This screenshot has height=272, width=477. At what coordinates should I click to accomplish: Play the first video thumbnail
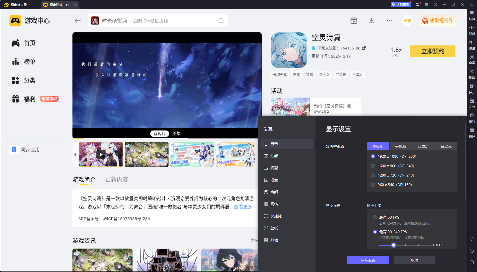tap(101, 155)
